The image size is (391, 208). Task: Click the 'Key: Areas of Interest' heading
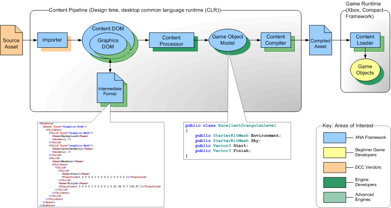pos(348,126)
